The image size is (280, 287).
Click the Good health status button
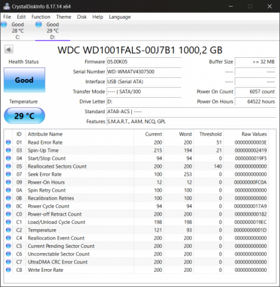click(x=25, y=80)
